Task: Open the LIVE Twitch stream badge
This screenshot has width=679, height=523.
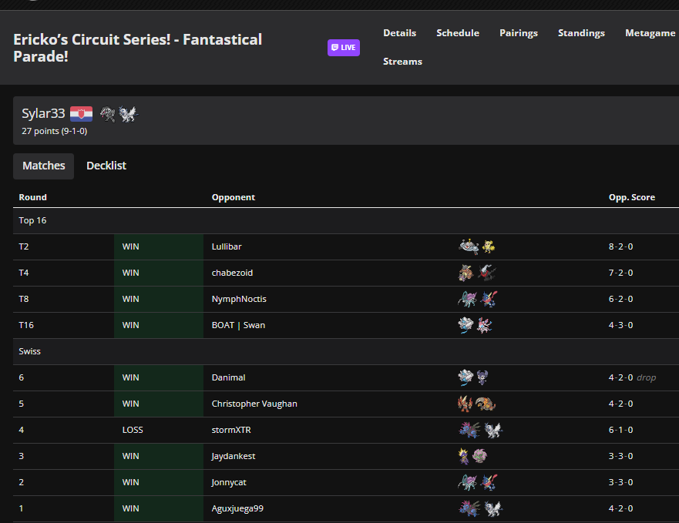Action: tap(344, 48)
